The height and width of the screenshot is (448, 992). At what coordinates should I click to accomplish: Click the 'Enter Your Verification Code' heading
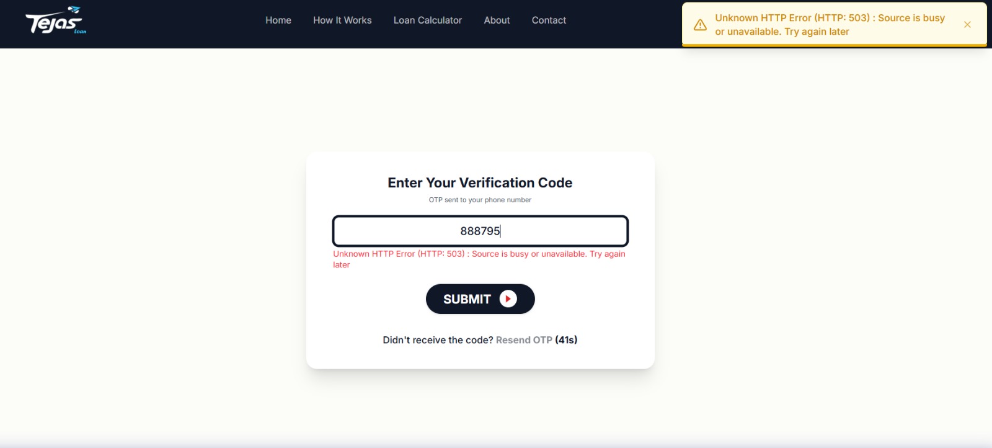pyautogui.click(x=480, y=183)
